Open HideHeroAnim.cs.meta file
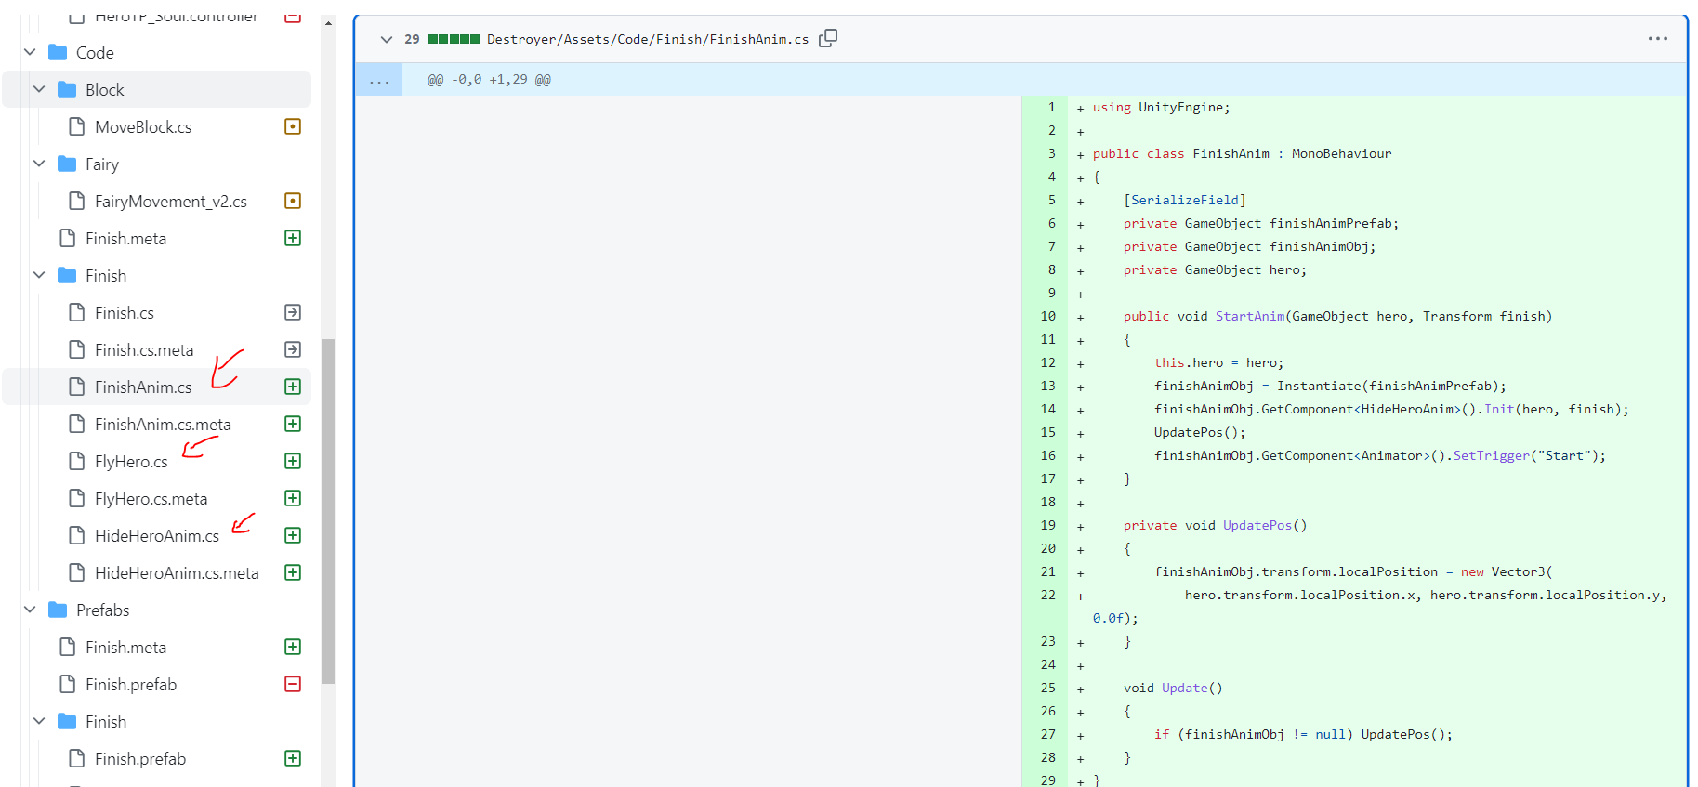1698x787 pixels. (177, 573)
